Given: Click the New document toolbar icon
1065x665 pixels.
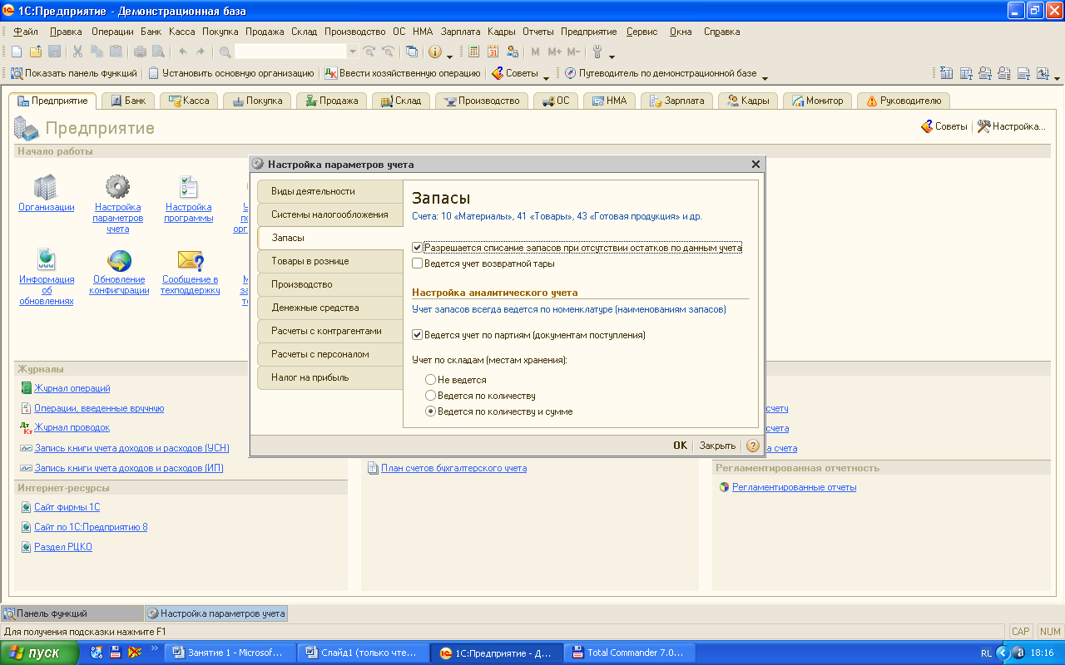Looking at the screenshot, I should [17, 52].
